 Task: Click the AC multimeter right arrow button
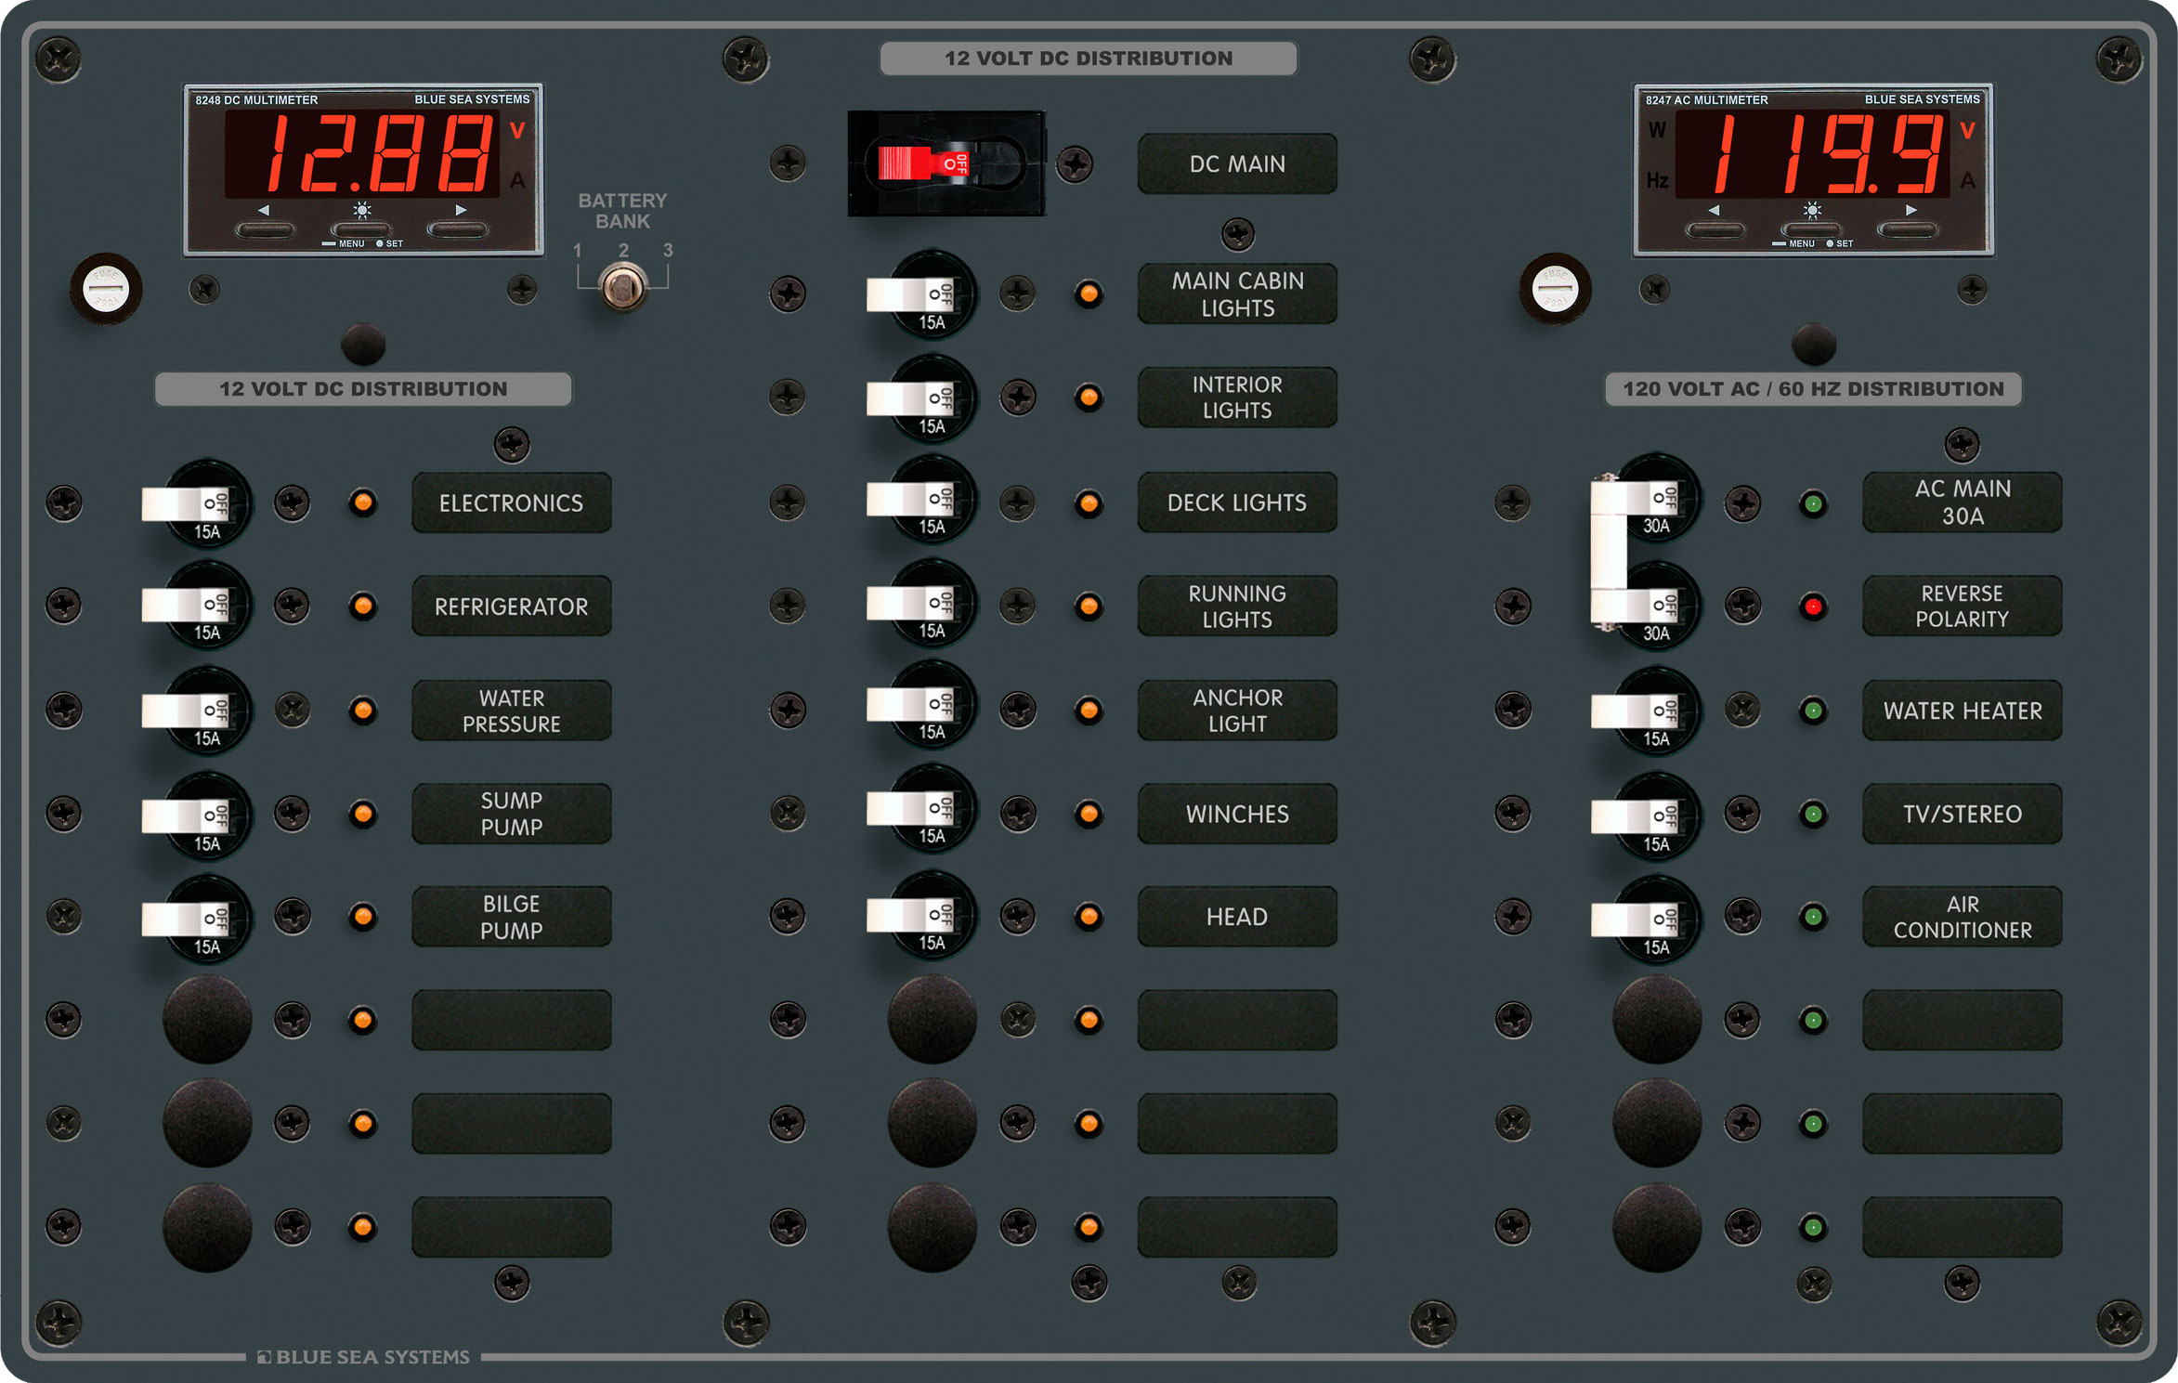(1907, 228)
